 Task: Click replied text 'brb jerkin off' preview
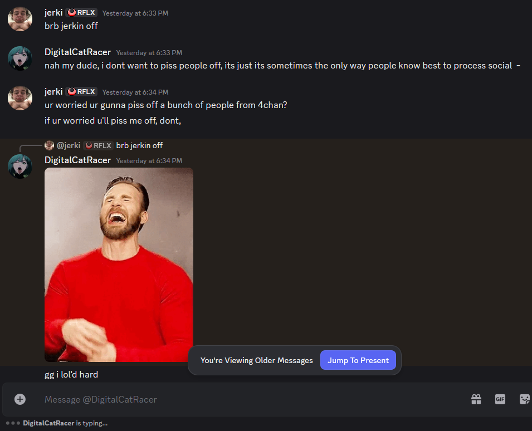(x=139, y=145)
